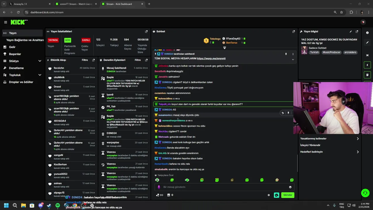Expand Yasaklanmış kelimeler section
This screenshot has width=373, height=210.
click(329, 139)
